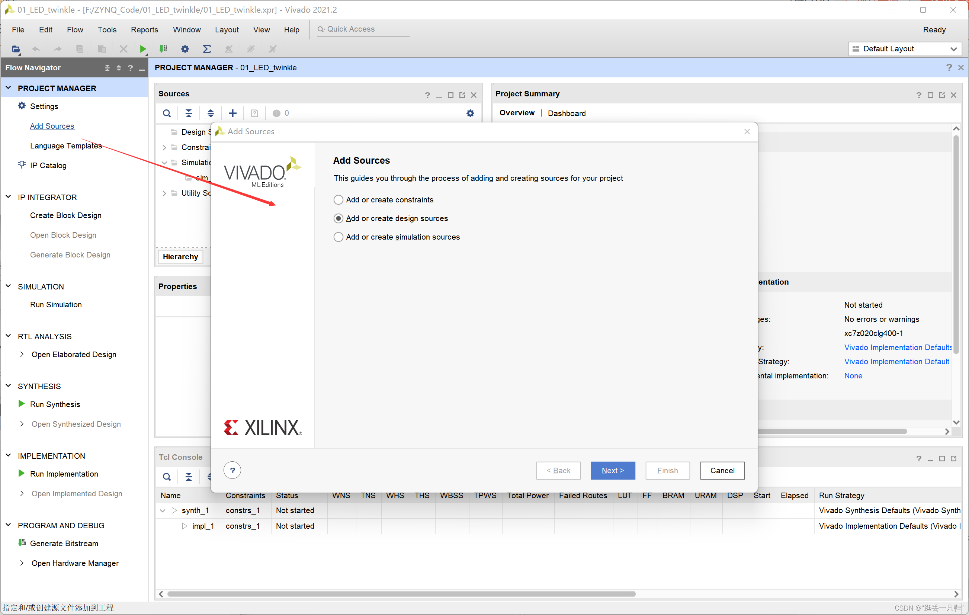The width and height of the screenshot is (969, 615).
Task: Click the Add Sources dialog help button
Action: coord(232,471)
